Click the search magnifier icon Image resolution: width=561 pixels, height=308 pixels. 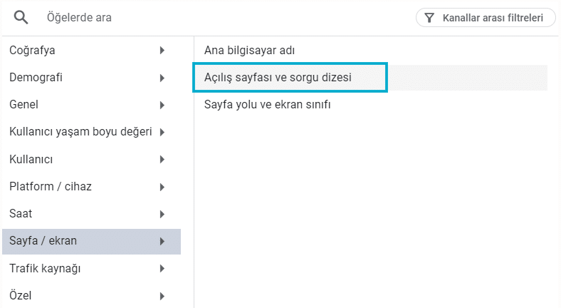click(x=21, y=17)
